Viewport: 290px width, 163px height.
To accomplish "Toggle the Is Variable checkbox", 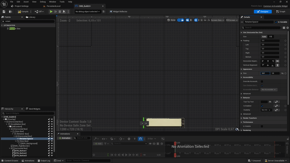I will click(276, 22).
